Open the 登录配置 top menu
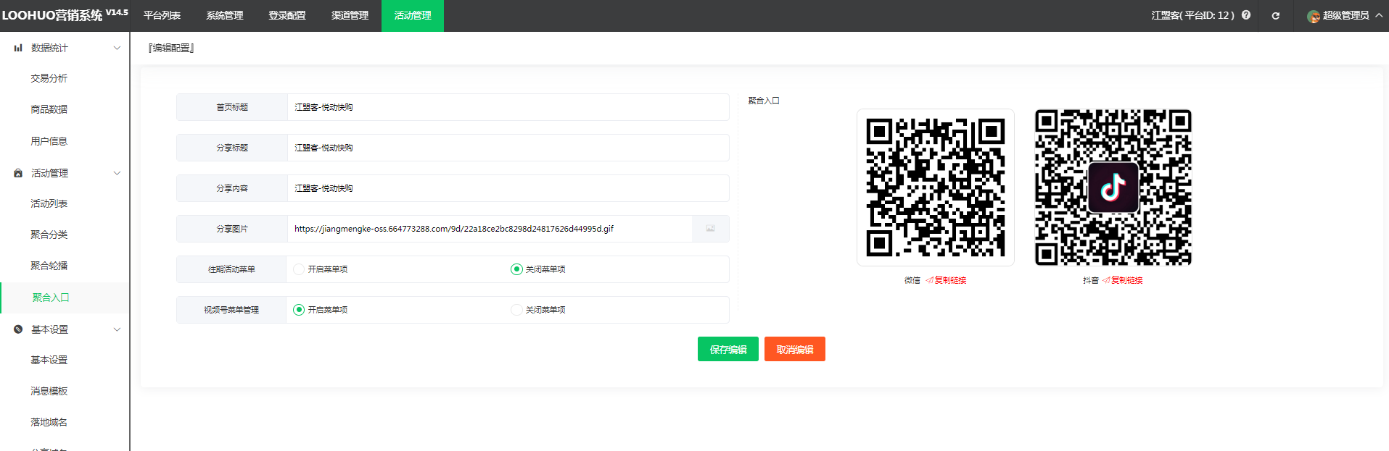The height and width of the screenshot is (451, 1389). click(x=287, y=15)
